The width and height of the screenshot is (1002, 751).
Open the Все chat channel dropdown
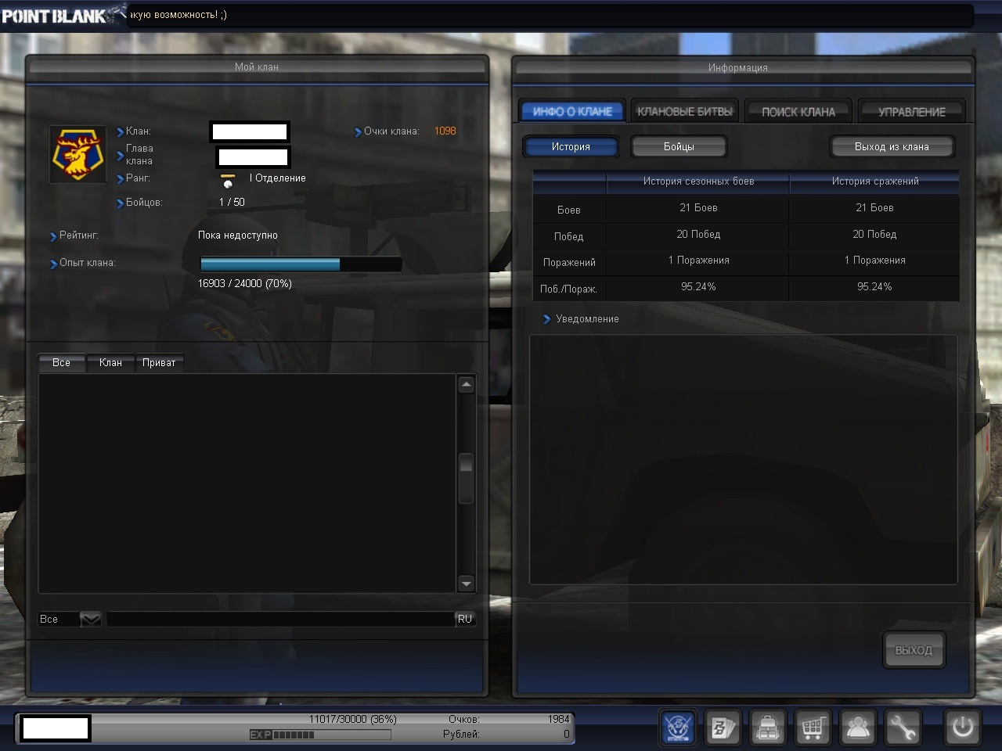click(91, 620)
